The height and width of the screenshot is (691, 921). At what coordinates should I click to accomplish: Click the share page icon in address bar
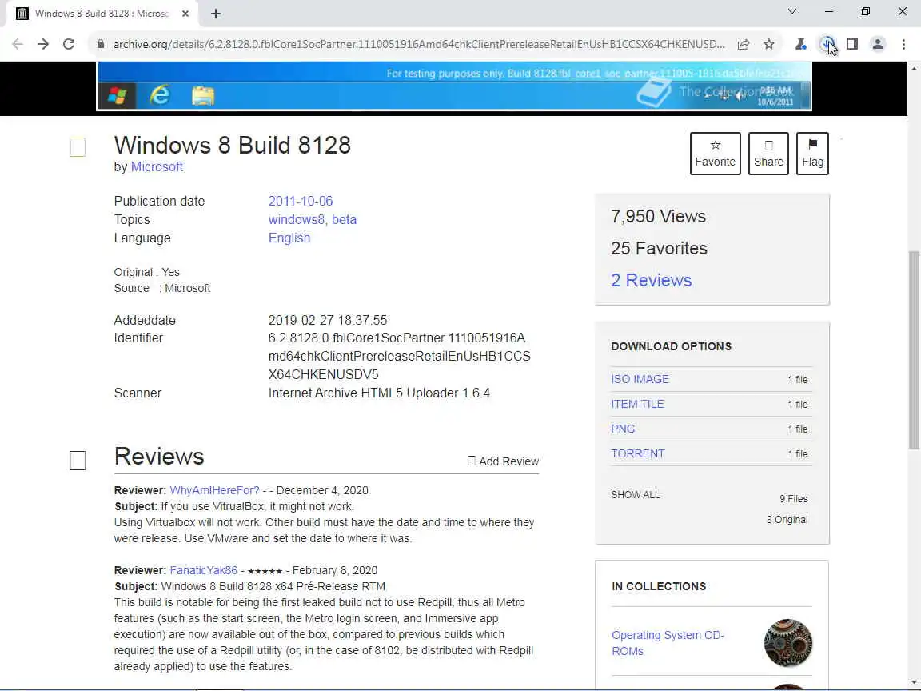click(x=743, y=44)
